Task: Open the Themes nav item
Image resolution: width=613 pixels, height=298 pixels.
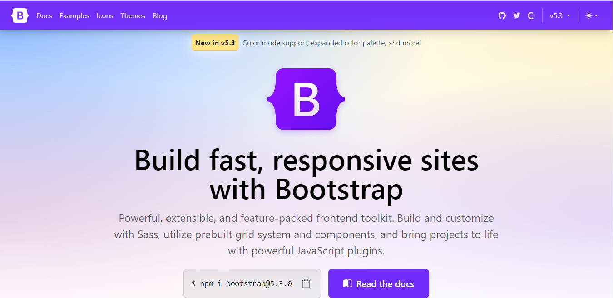Action: 133,15
